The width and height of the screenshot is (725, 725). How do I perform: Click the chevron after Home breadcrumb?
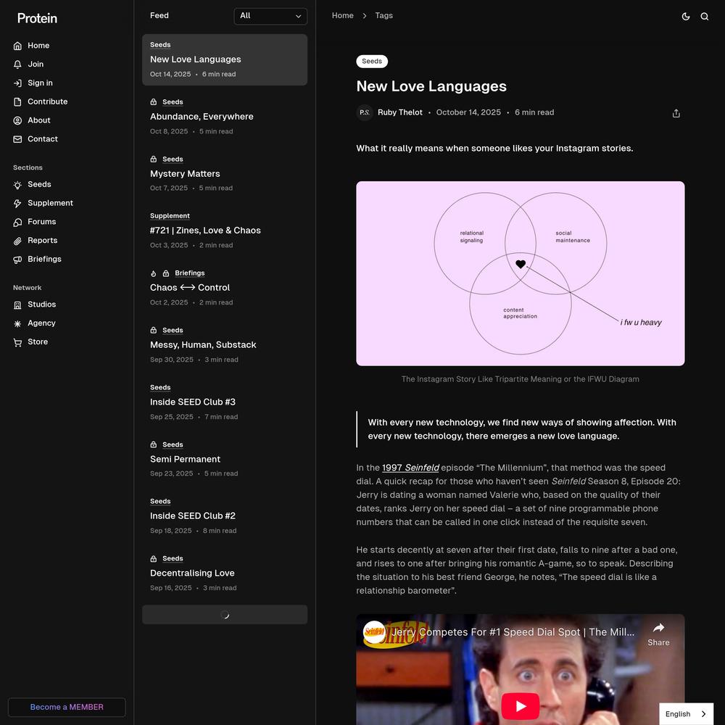[364, 16]
